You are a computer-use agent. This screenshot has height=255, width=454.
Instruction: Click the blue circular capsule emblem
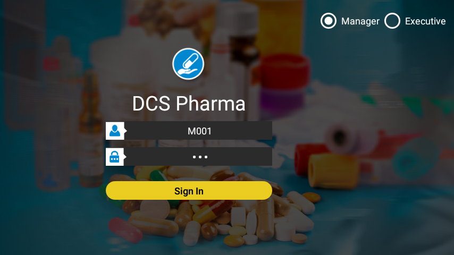(188, 64)
